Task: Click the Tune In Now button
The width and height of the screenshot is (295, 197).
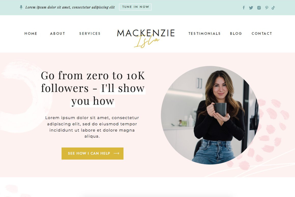Action: [x=135, y=7]
